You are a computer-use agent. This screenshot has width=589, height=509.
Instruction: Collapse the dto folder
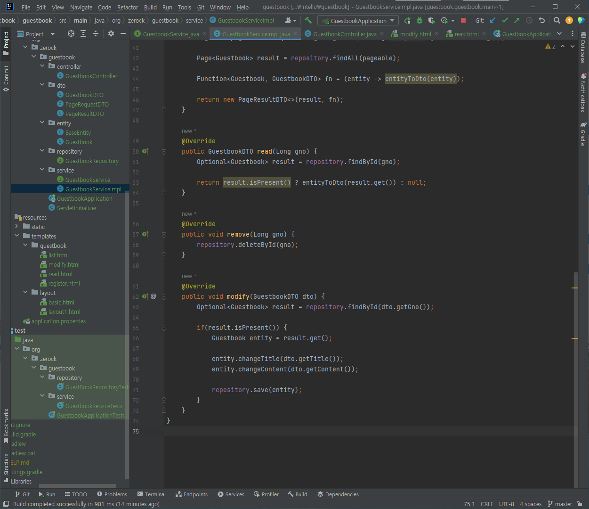42,85
